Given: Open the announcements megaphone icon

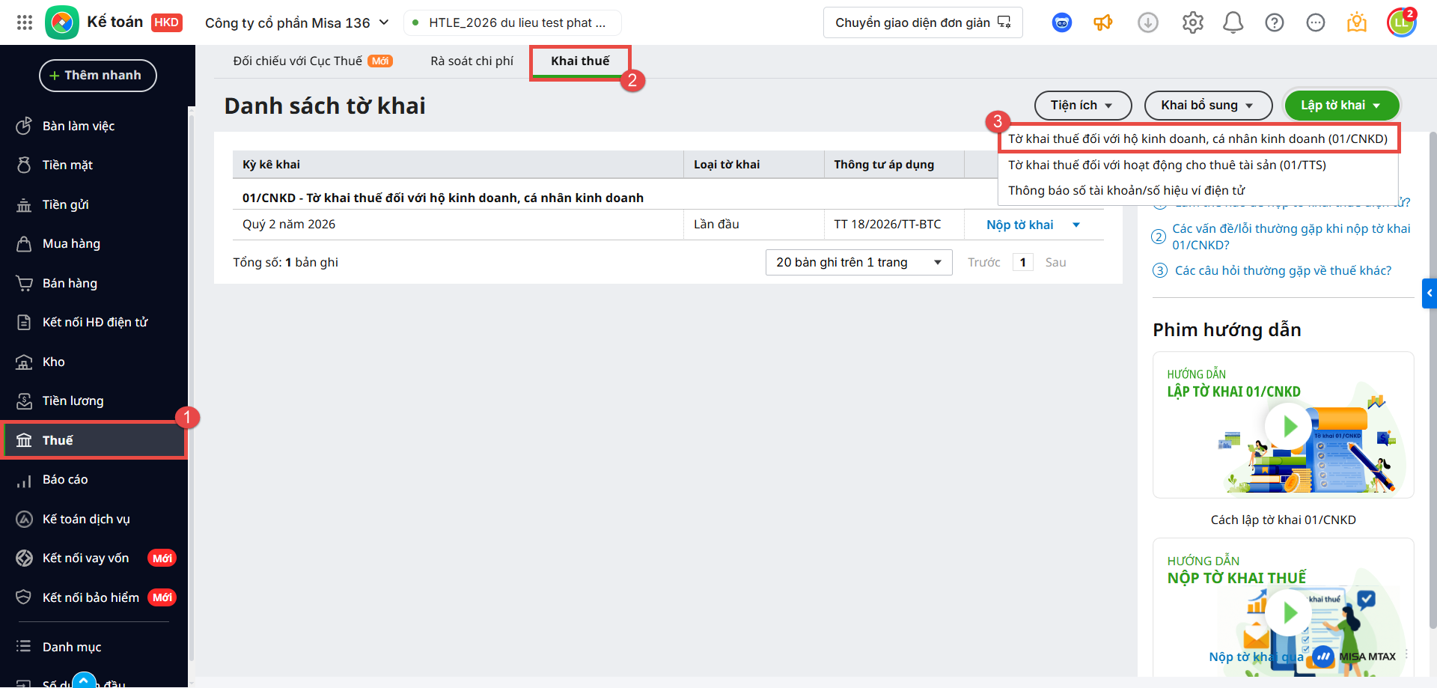Looking at the screenshot, I should (1102, 22).
